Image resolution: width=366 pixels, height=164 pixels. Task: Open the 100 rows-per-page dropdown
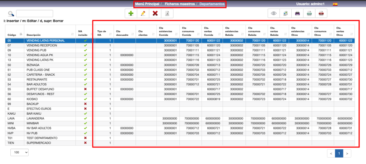21,152
